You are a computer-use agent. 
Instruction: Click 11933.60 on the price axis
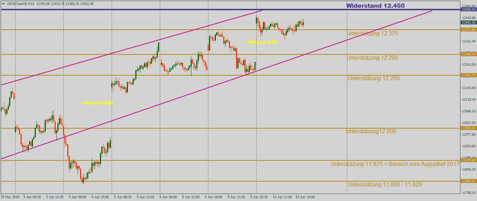tap(468, 146)
